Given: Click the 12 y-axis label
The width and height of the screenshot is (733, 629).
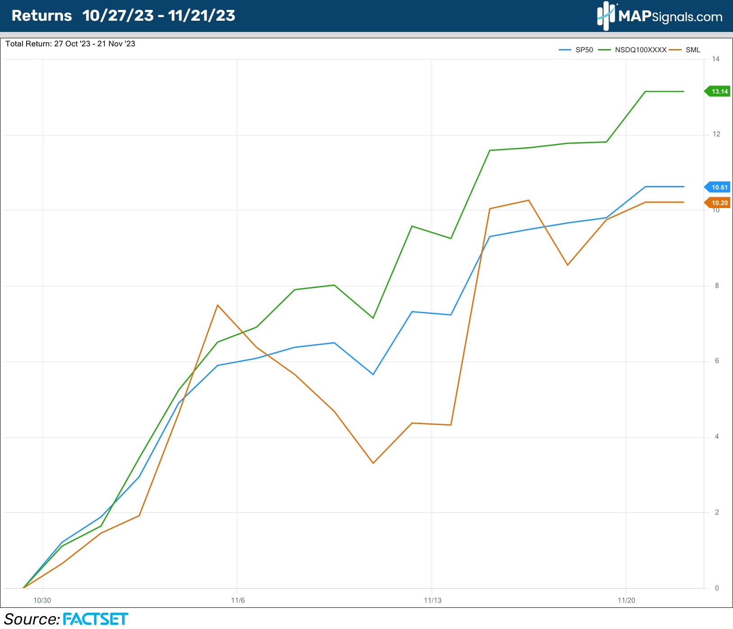Looking at the screenshot, I should [x=716, y=134].
